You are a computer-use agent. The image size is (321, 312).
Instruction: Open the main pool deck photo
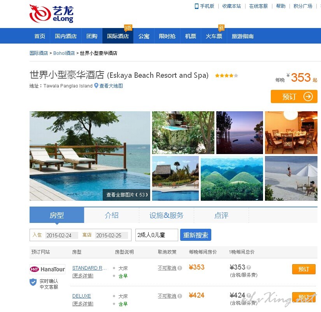tap(89, 156)
